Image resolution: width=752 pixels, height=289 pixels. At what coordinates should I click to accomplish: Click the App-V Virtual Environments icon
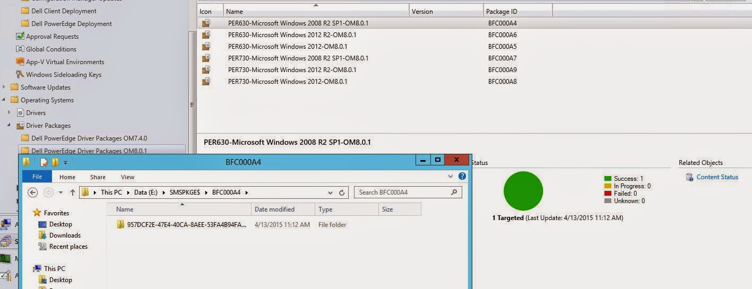(20, 62)
